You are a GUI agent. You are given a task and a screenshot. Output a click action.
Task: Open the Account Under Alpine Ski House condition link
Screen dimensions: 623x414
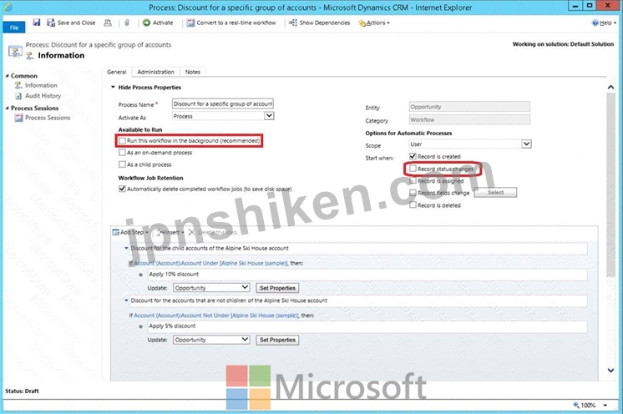(x=210, y=263)
